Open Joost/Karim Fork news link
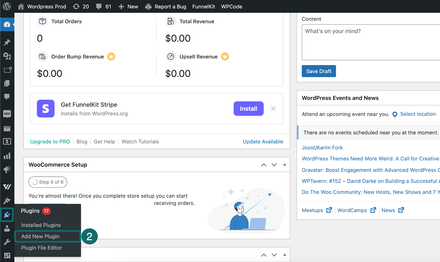Image resolution: width=440 pixels, height=262 pixels. click(x=322, y=148)
